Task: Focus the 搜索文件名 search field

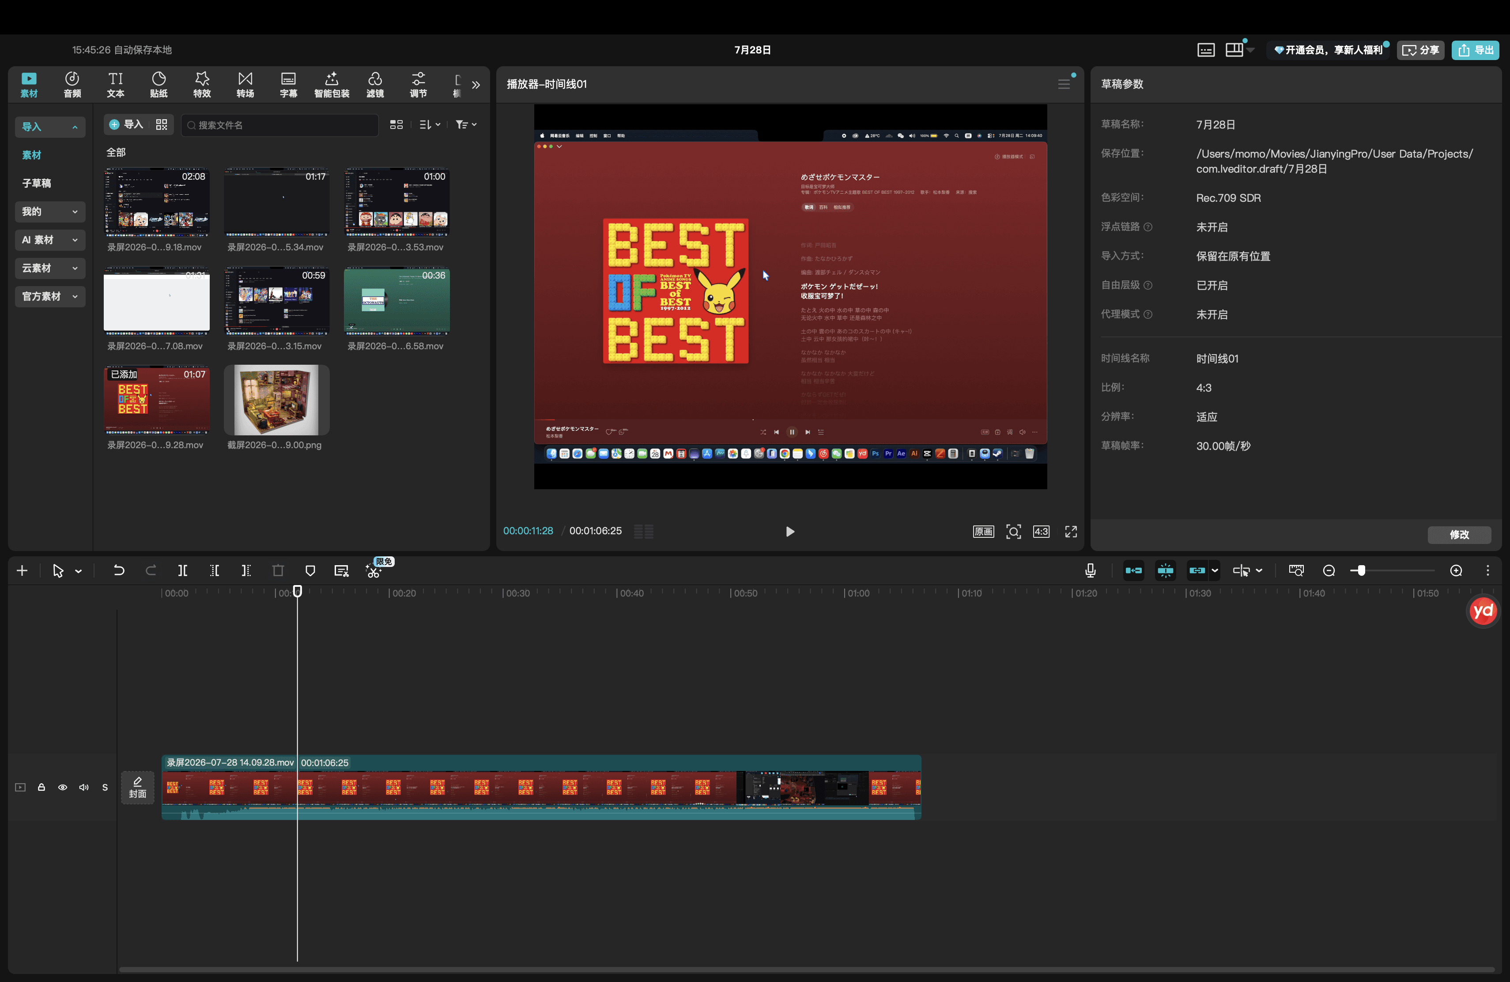Action: coord(280,125)
